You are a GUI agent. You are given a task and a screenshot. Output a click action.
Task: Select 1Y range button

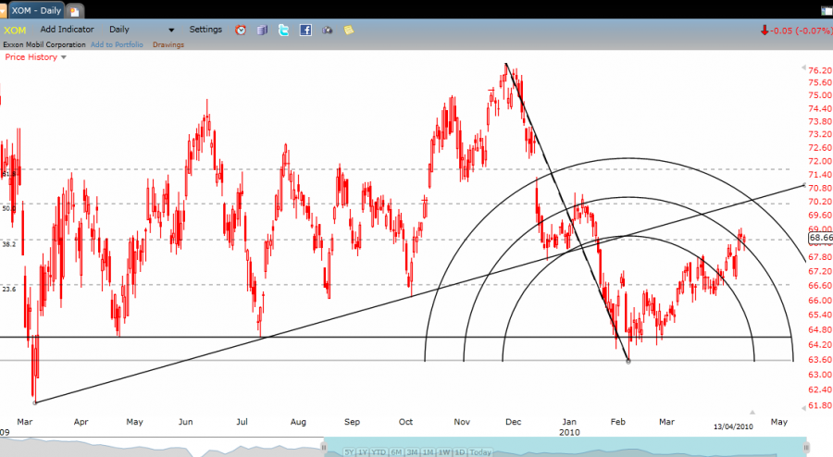pyautogui.click(x=363, y=452)
